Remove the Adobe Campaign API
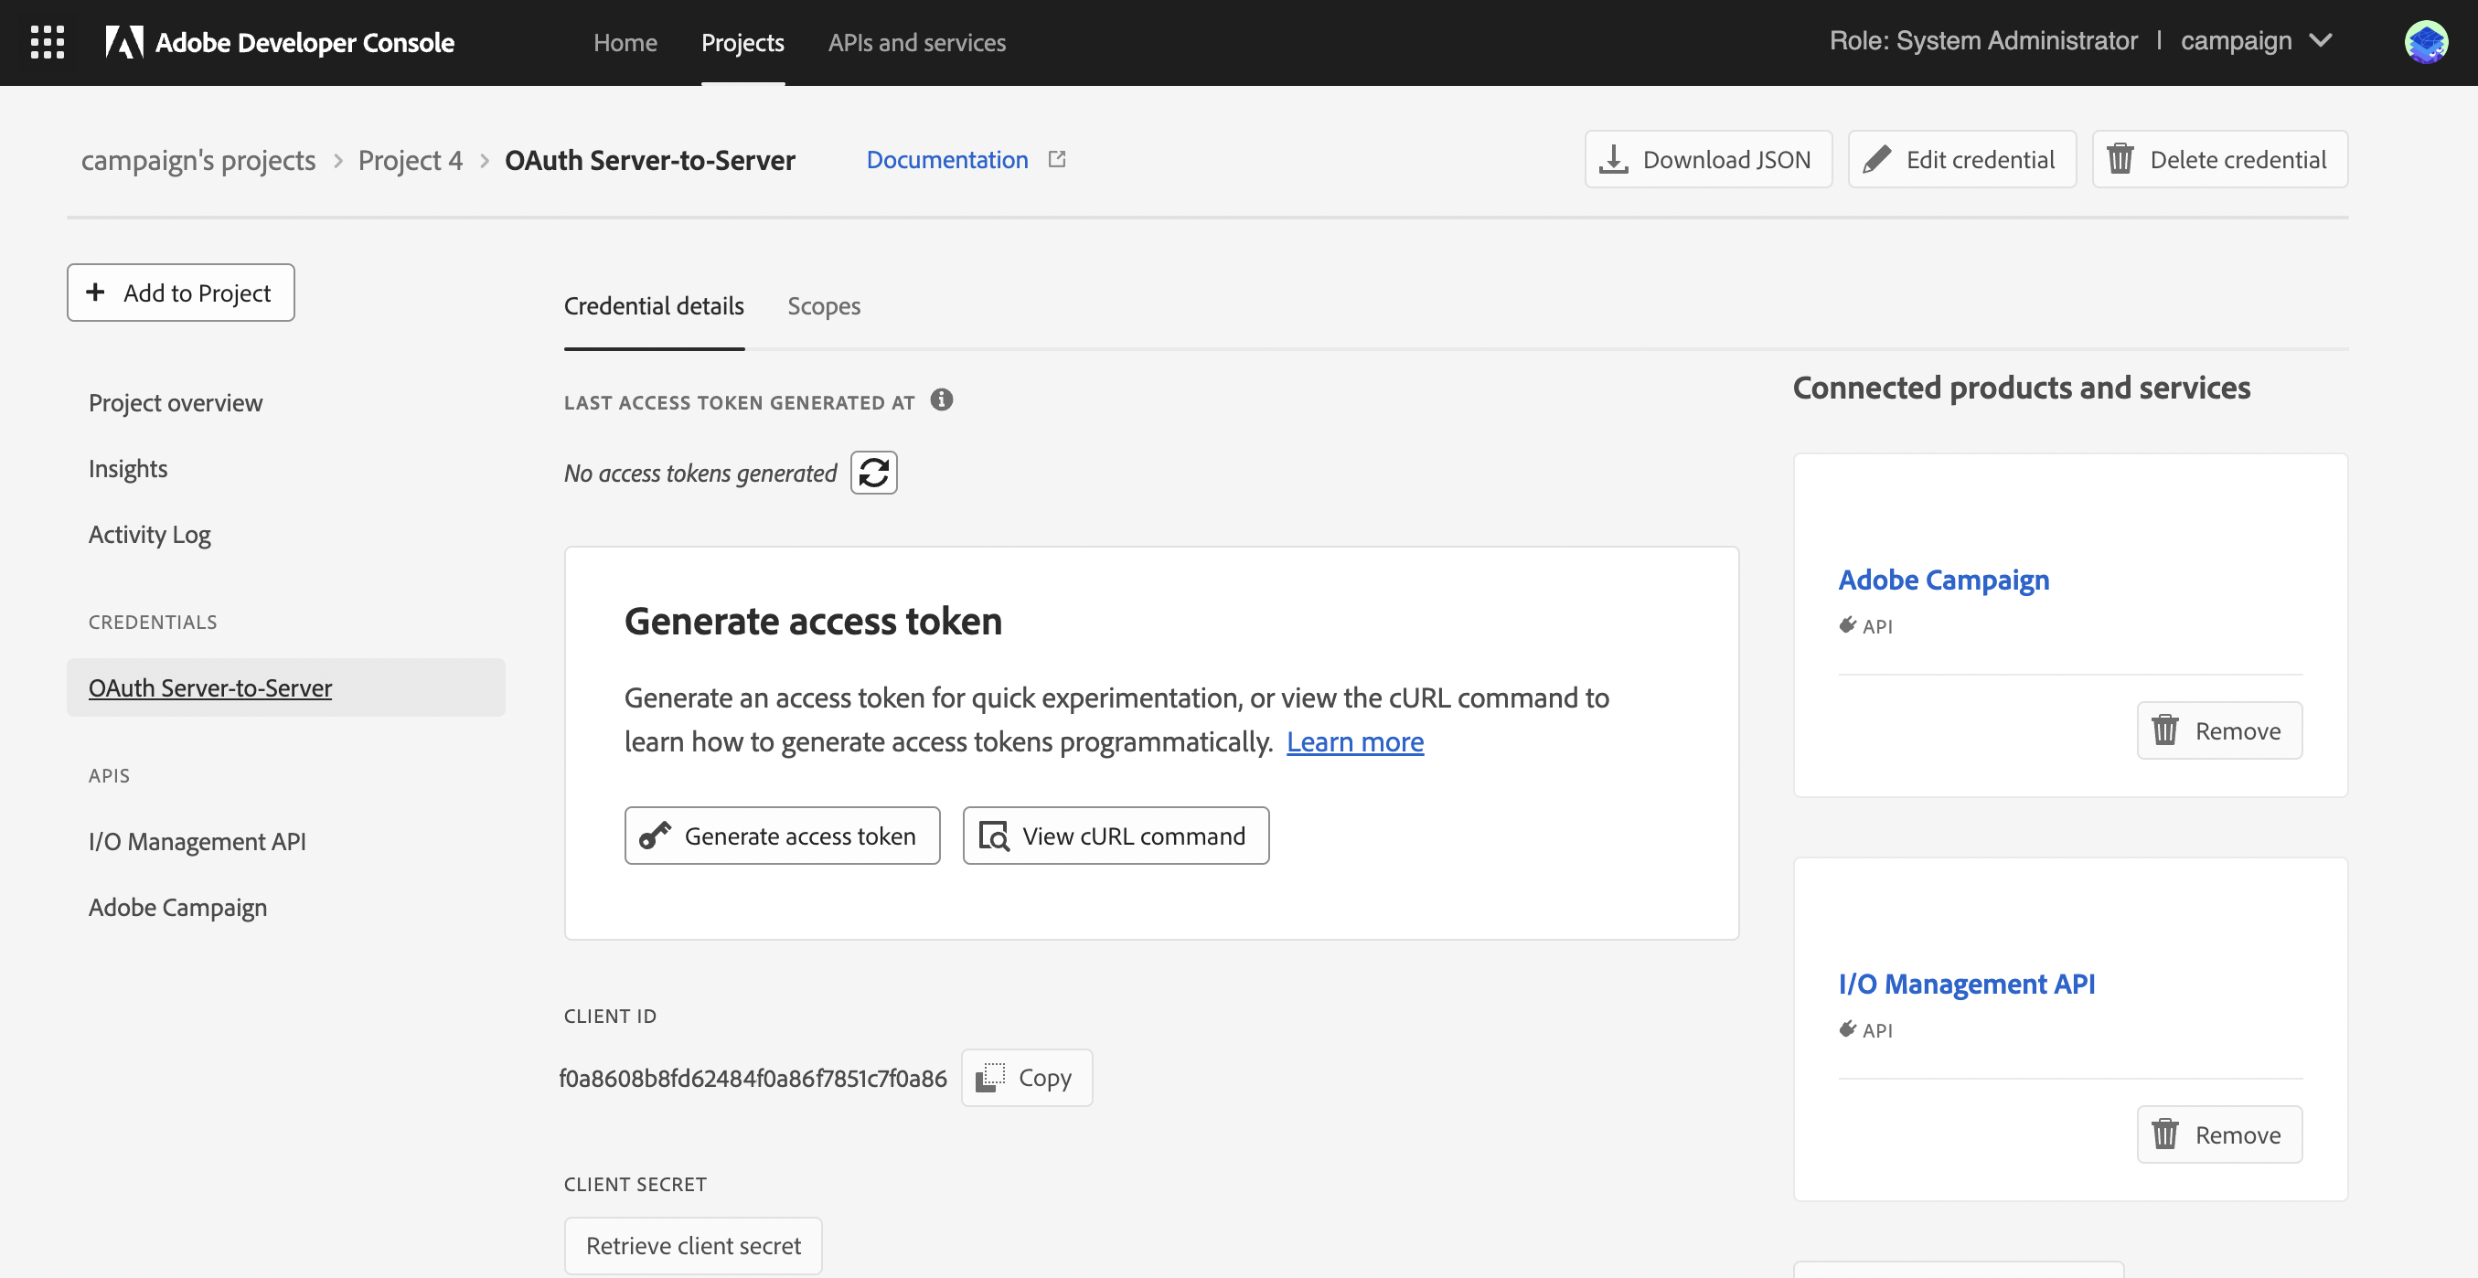The image size is (2478, 1278). [x=2218, y=730]
